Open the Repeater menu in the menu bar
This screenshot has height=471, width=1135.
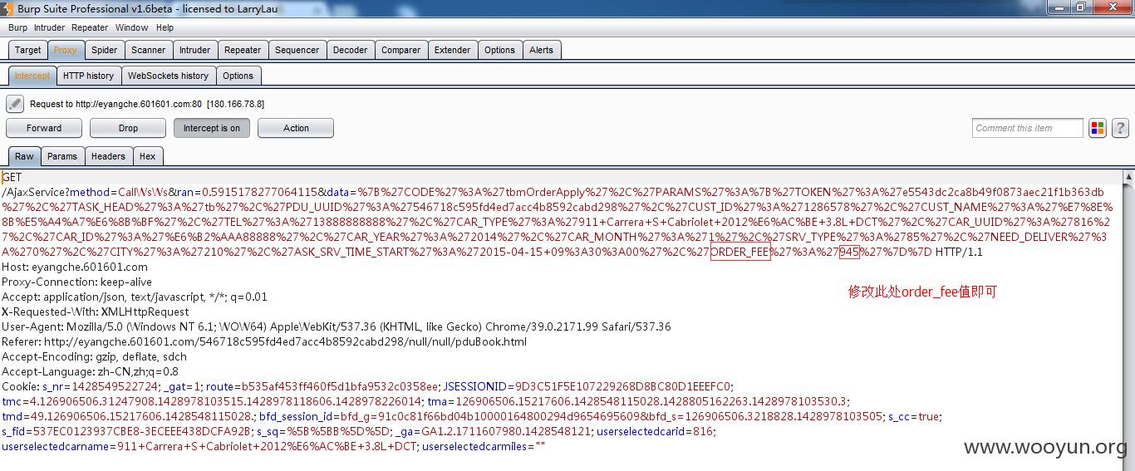tap(90, 27)
